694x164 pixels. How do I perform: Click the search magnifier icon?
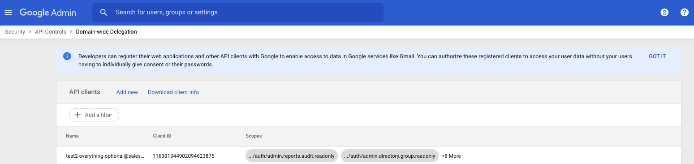tap(104, 13)
